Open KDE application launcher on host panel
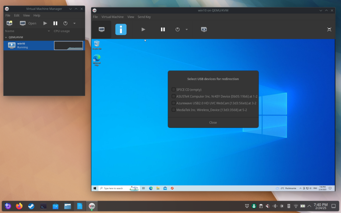 [x=8, y=206]
